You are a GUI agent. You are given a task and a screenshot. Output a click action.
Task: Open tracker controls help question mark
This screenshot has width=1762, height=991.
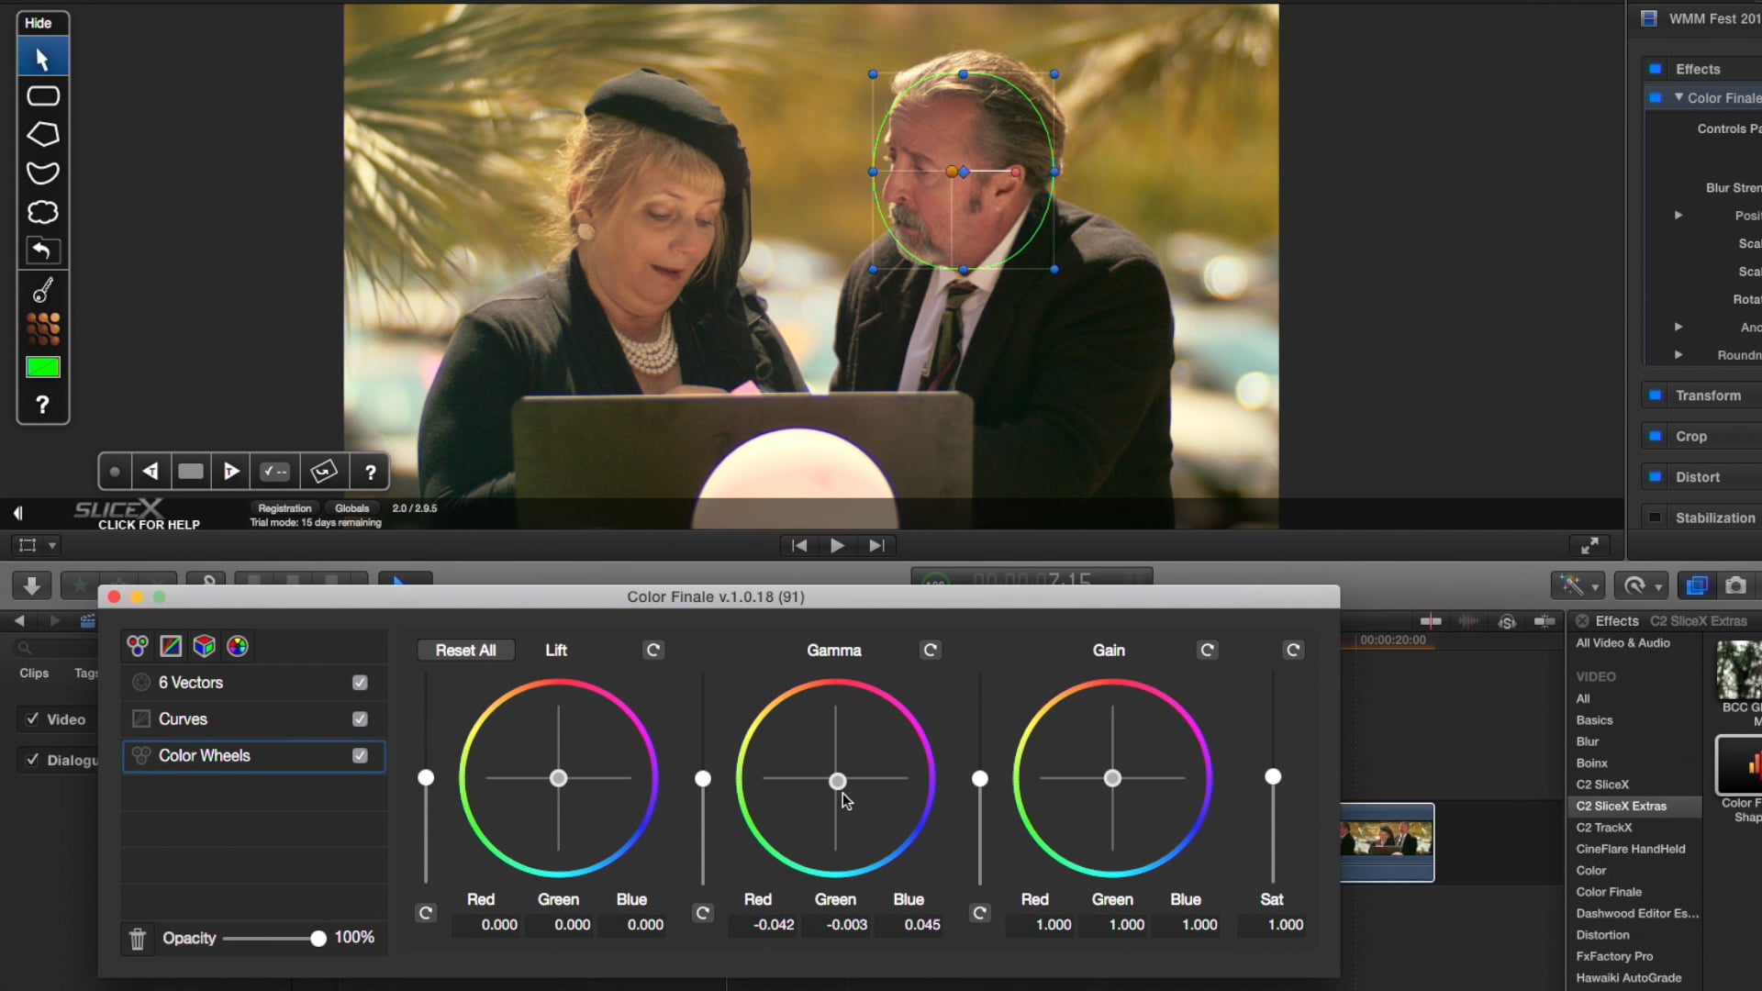pos(371,472)
